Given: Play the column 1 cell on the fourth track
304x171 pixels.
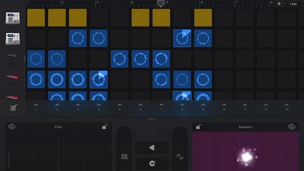Looking at the screenshot, I should [36, 79].
